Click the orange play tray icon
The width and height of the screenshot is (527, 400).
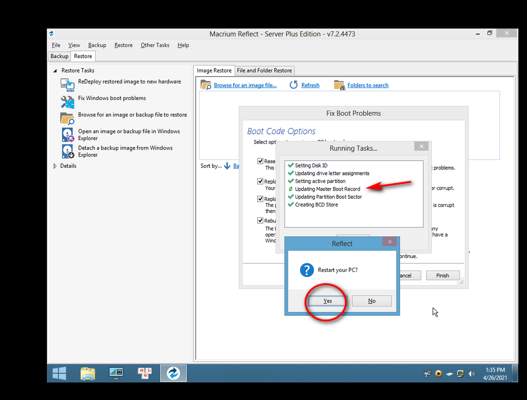tap(438, 373)
